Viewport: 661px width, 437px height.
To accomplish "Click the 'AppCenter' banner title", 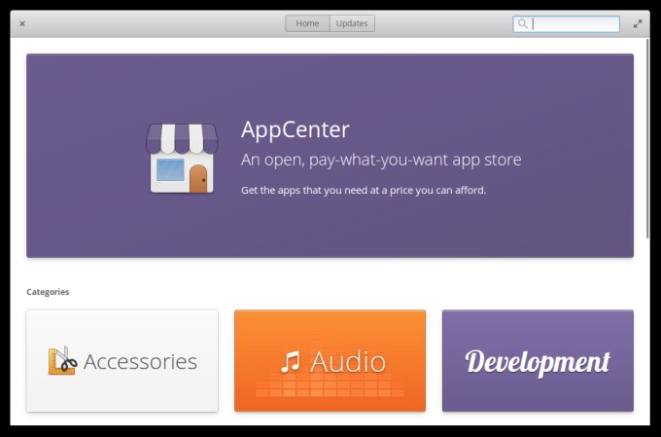I will click(x=296, y=129).
